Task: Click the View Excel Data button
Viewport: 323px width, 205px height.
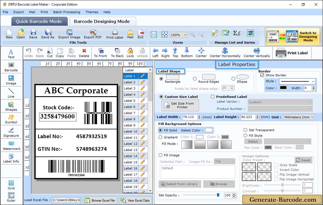Action: click(x=135, y=200)
